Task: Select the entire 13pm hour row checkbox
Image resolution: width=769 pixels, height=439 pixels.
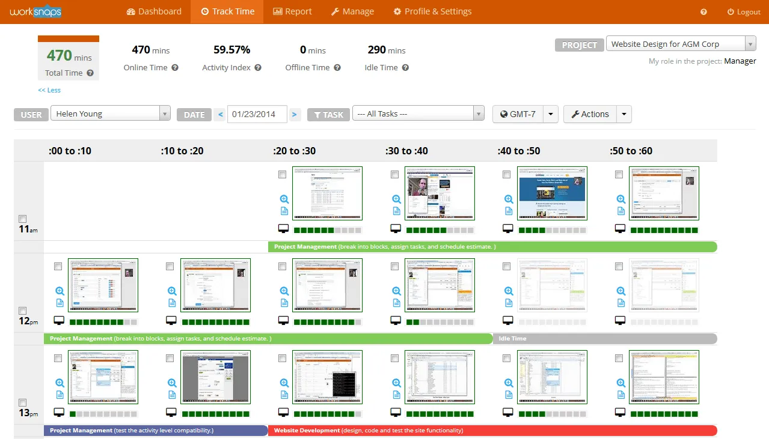Action: pyautogui.click(x=23, y=402)
